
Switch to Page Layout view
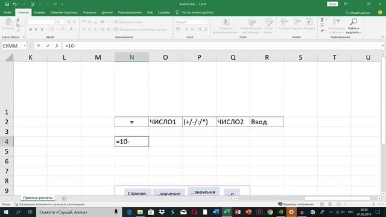(330, 204)
